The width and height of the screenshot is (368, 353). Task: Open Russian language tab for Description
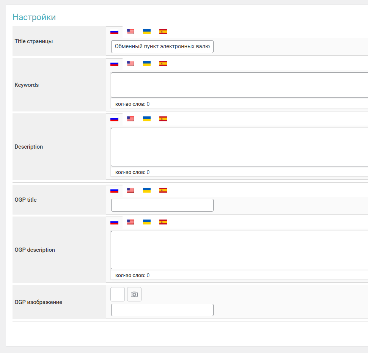pos(114,119)
